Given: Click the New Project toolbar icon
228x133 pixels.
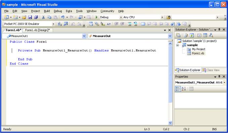Looking at the screenshot, I should [x=6, y=17].
